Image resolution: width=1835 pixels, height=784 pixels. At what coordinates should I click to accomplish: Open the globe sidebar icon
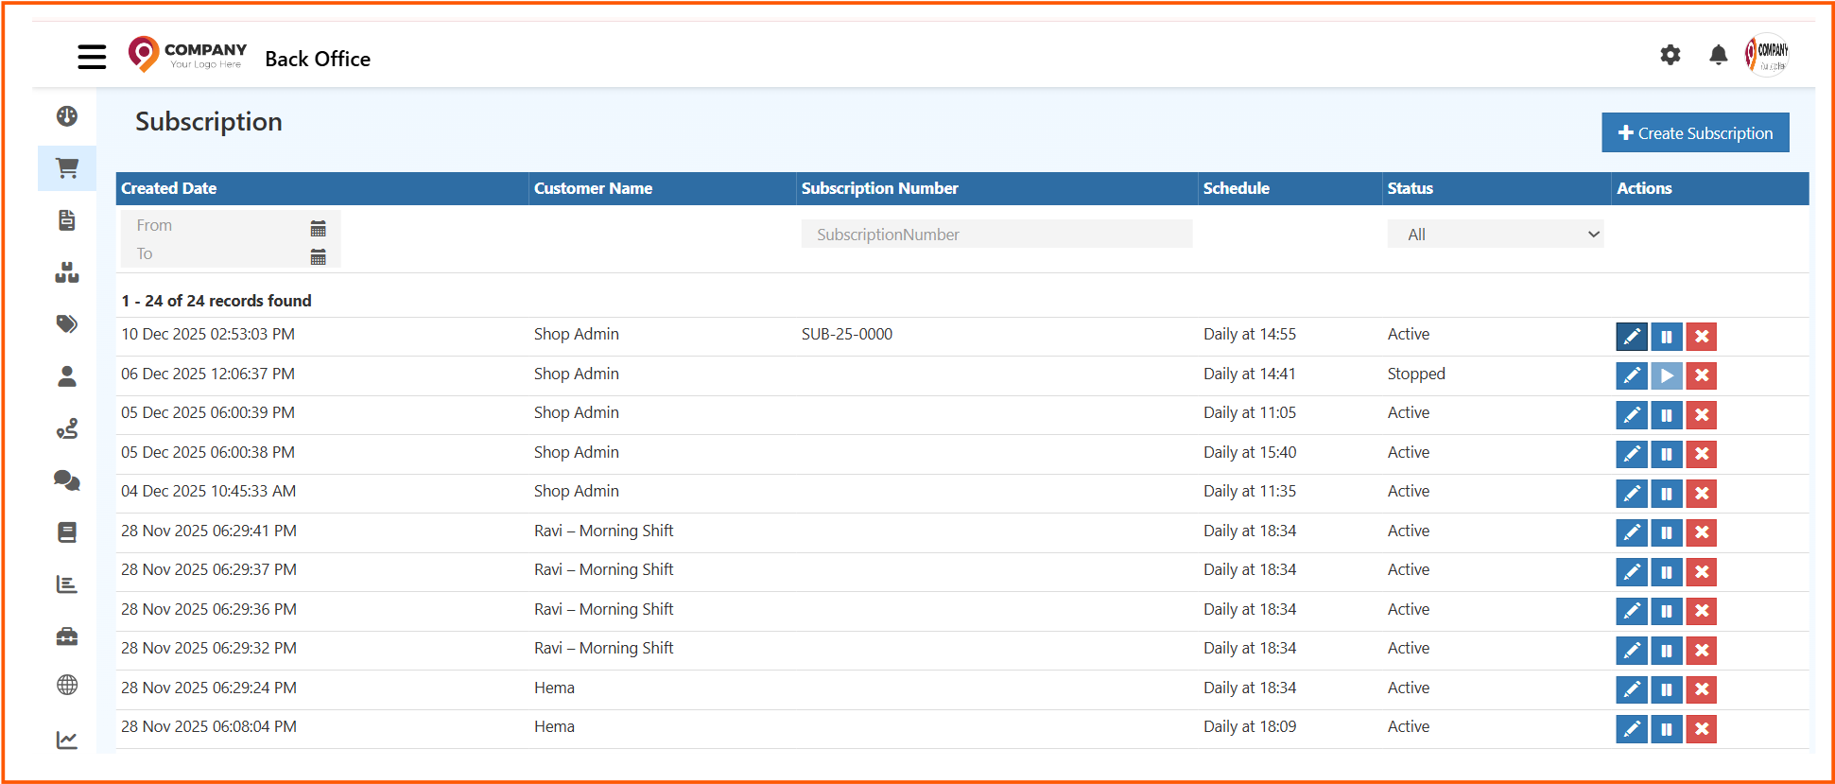(x=67, y=685)
